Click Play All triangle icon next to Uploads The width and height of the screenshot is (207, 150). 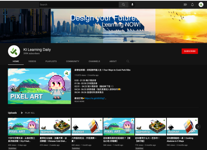(22, 113)
